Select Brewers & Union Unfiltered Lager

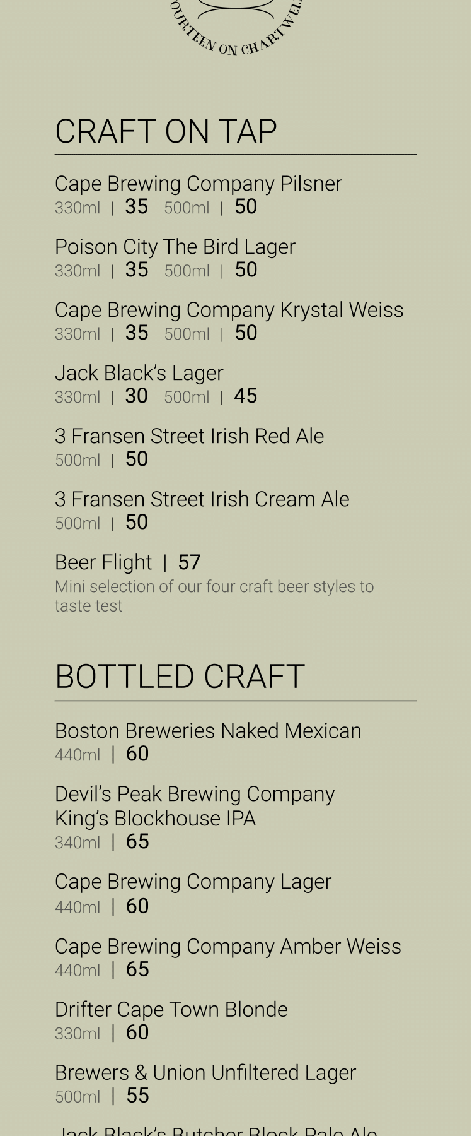pos(205,1073)
